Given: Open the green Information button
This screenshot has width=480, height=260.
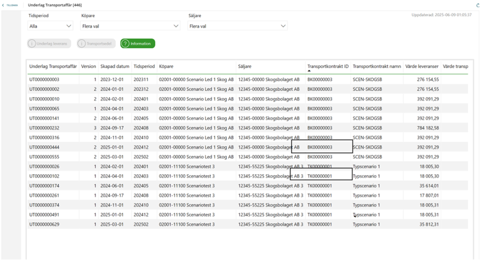Looking at the screenshot, I should [x=138, y=44].
